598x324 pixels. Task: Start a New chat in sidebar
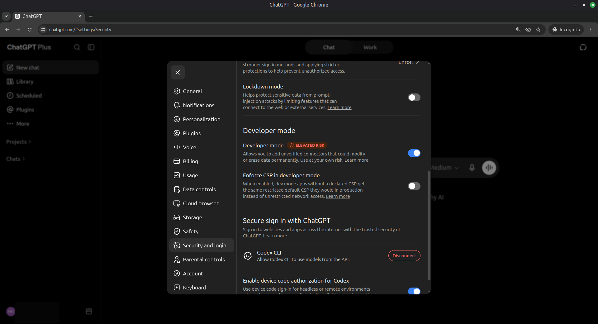(x=51, y=68)
